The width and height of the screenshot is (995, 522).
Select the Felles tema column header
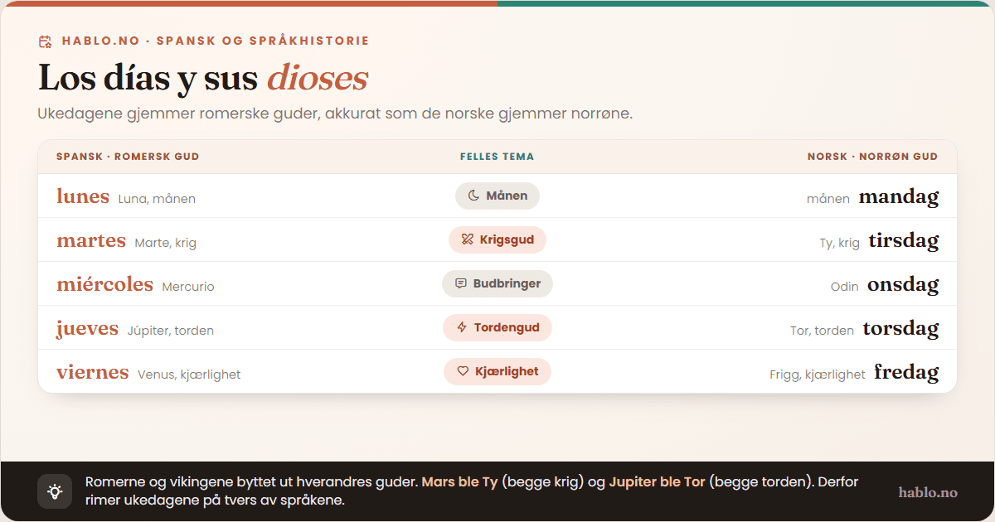tap(498, 157)
